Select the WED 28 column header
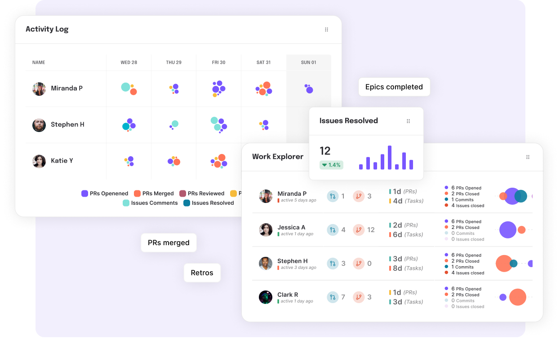The width and height of the screenshot is (560, 339). point(129,62)
